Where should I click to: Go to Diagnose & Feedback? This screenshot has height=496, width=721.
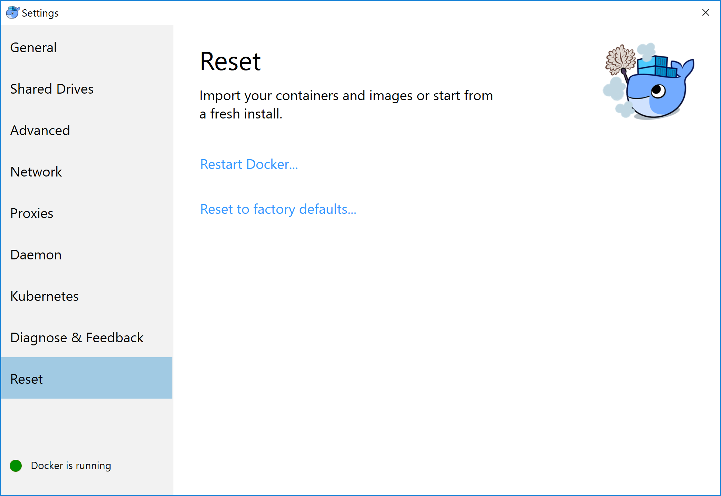point(77,337)
